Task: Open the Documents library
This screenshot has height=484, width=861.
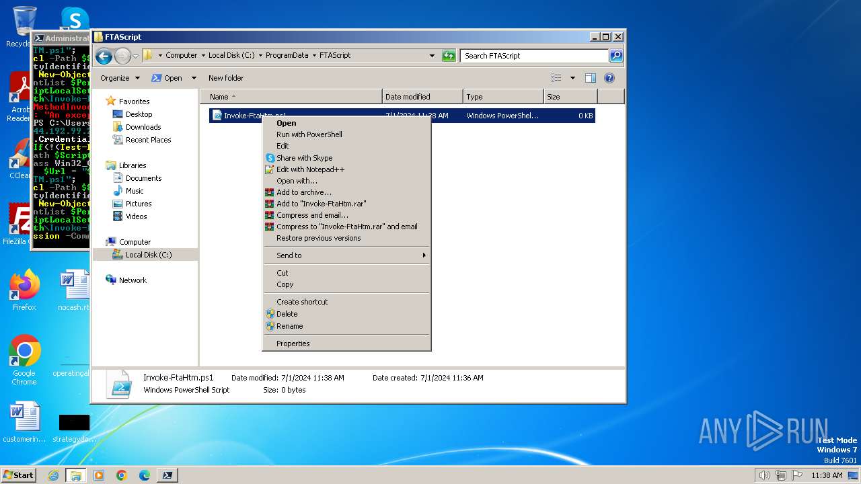Action: pos(143,178)
